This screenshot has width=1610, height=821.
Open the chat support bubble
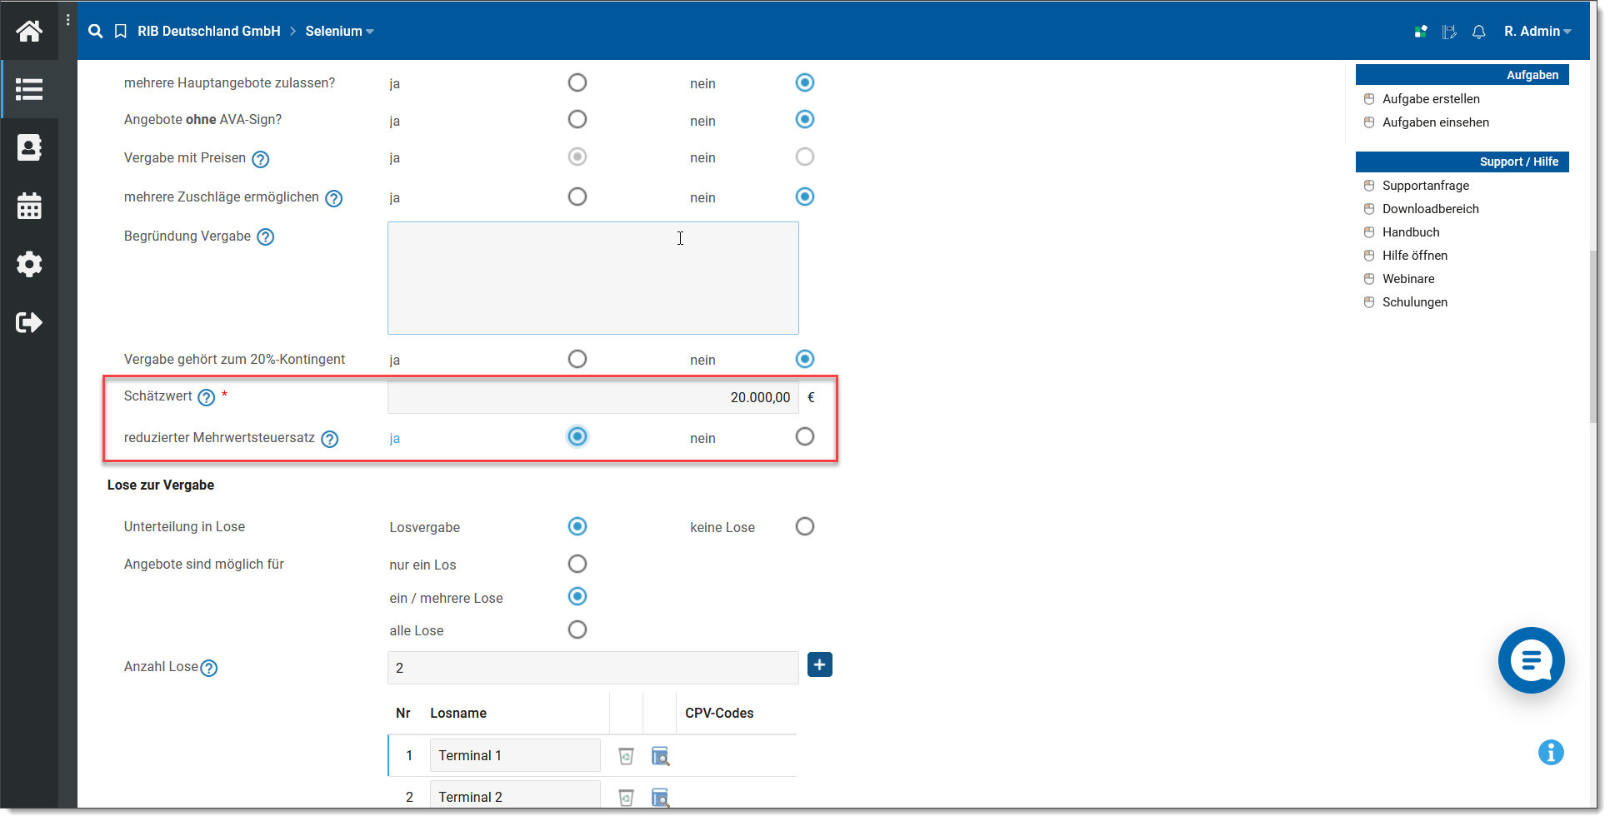click(x=1532, y=660)
